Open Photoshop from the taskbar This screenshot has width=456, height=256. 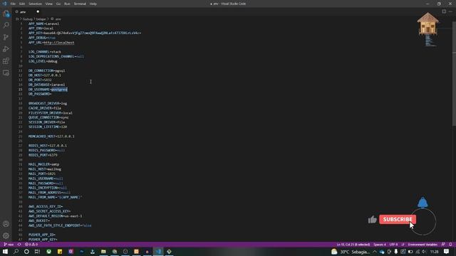[x=82, y=252]
